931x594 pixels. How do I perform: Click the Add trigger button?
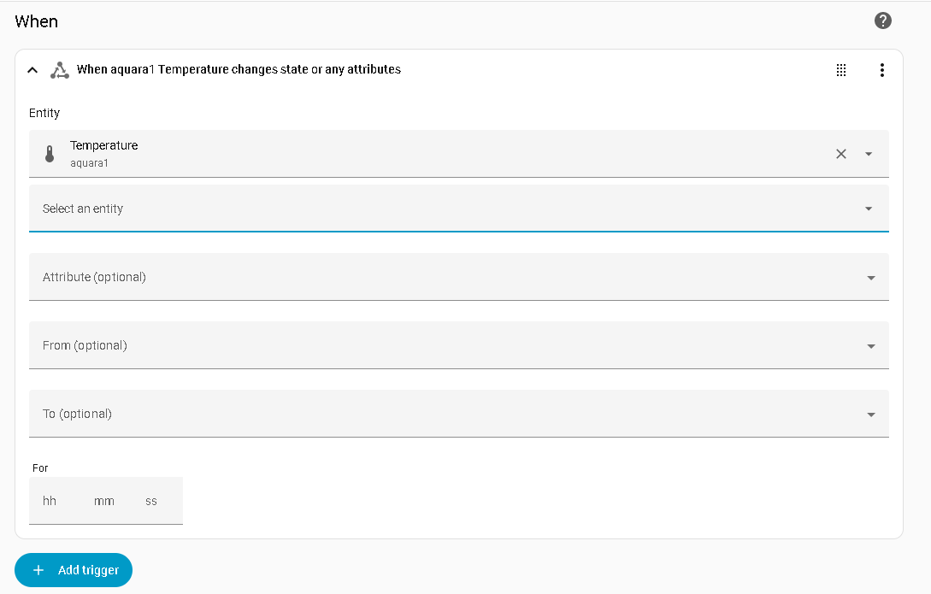pyautogui.click(x=74, y=570)
